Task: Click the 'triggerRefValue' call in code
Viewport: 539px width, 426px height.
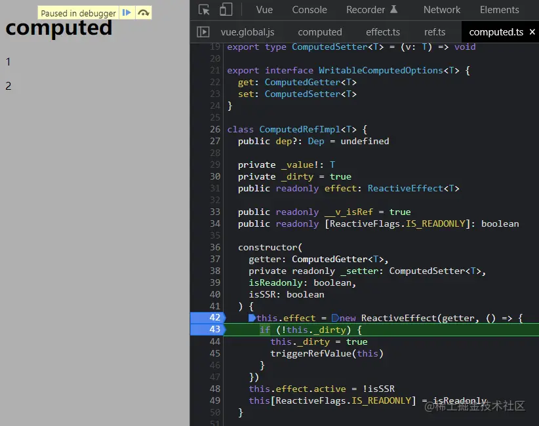Action: tap(311, 353)
